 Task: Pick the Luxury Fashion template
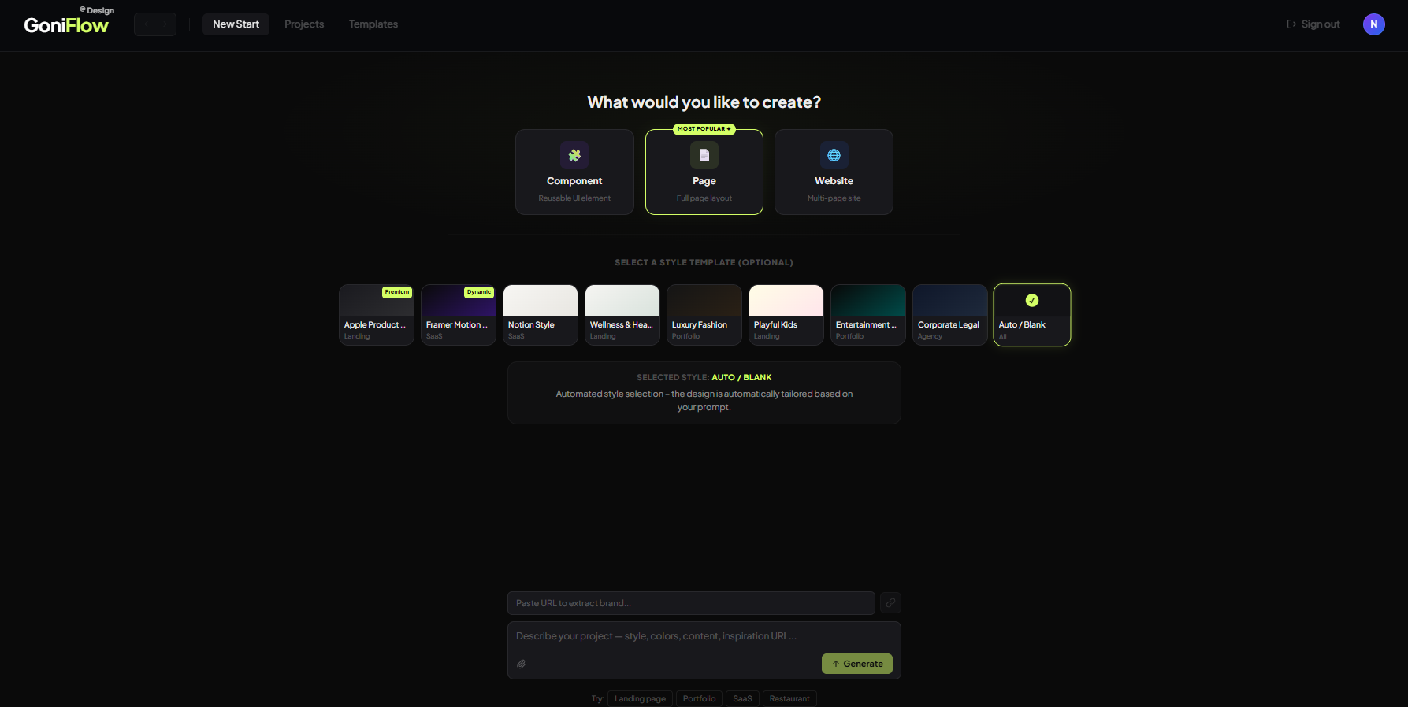click(704, 315)
